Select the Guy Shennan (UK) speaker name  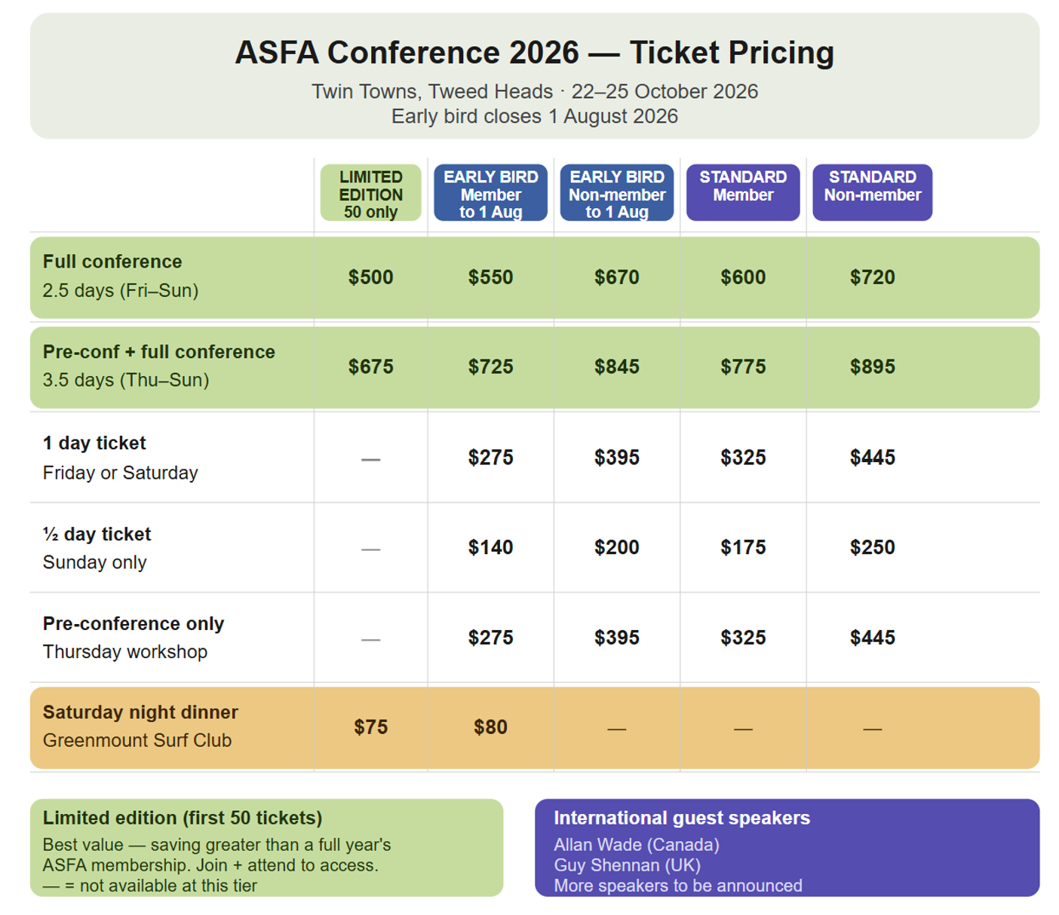tap(627, 865)
